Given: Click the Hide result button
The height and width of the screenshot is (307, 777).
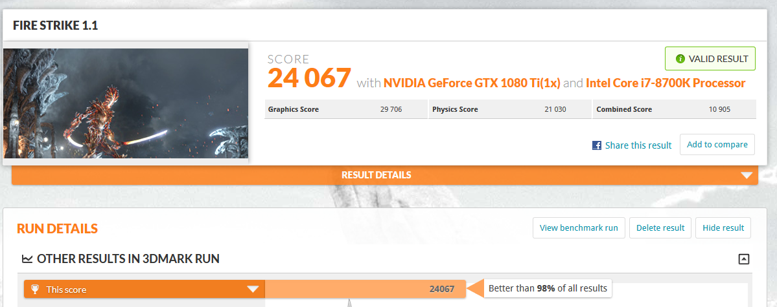Looking at the screenshot, I should coord(723,228).
